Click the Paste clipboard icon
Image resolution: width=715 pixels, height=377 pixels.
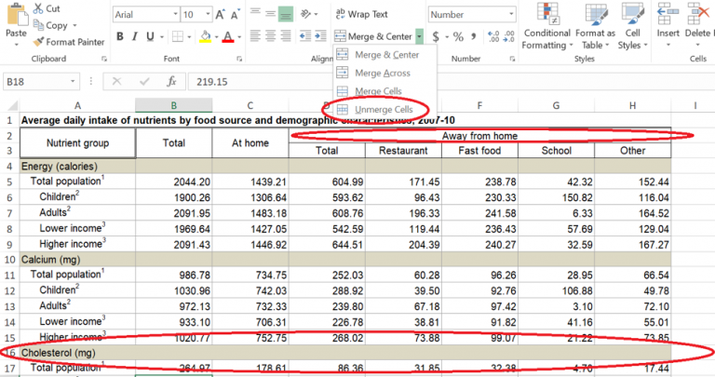coord(16,13)
